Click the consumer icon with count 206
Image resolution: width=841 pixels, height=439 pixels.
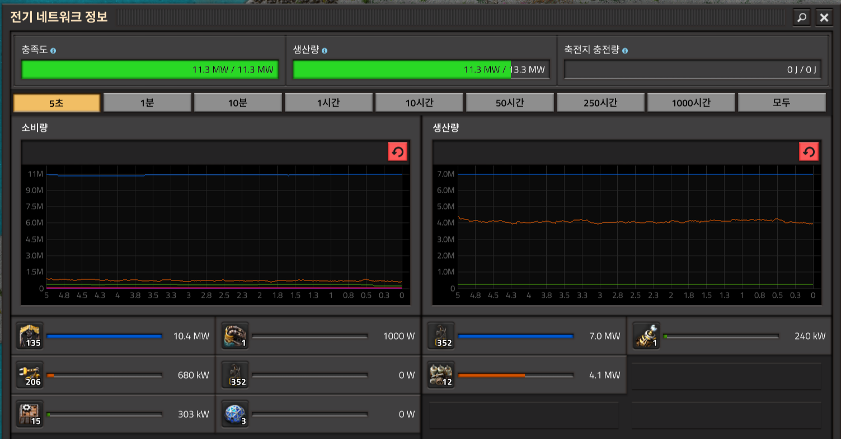(30, 375)
